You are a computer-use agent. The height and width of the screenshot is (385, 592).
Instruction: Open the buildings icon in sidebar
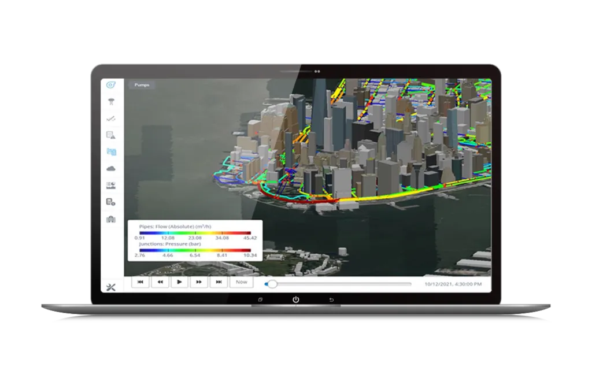[x=111, y=219]
